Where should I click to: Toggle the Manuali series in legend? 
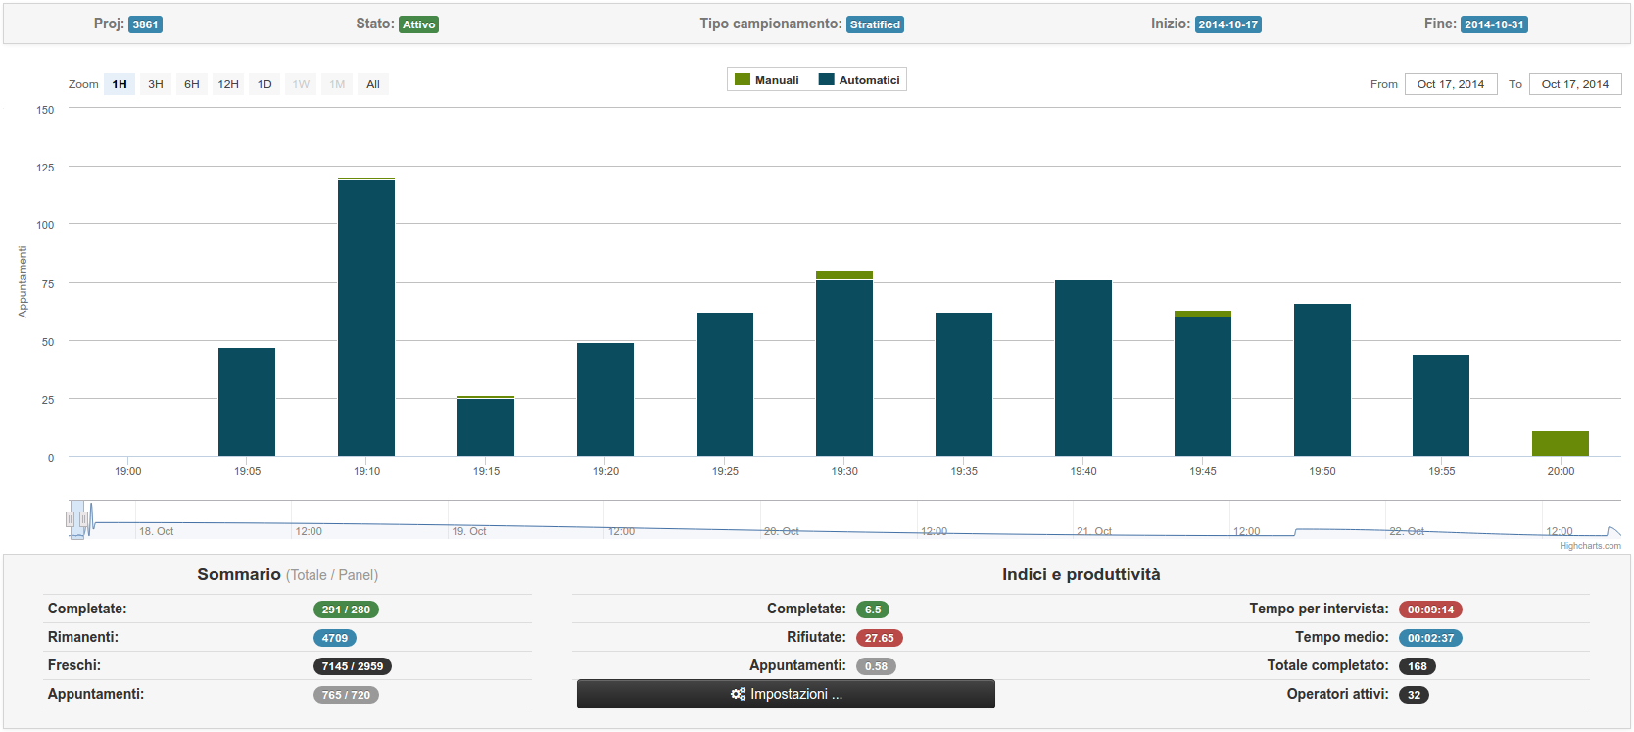click(767, 80)
